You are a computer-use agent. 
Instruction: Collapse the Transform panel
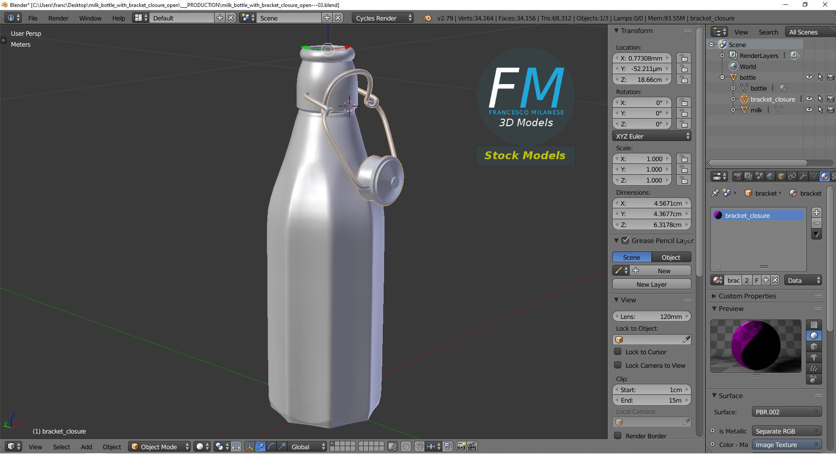click(616, 30)
